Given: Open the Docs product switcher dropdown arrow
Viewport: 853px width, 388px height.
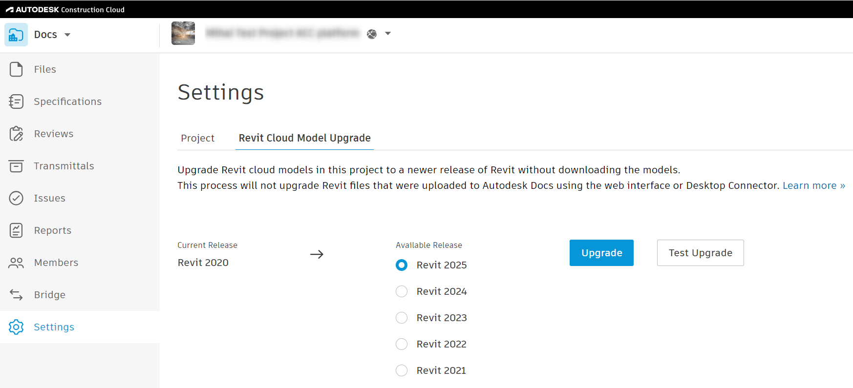Looking at the screenshot, I should pos(67,35).
